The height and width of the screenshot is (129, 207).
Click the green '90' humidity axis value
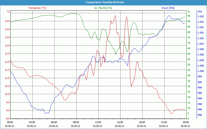(189, 21)
